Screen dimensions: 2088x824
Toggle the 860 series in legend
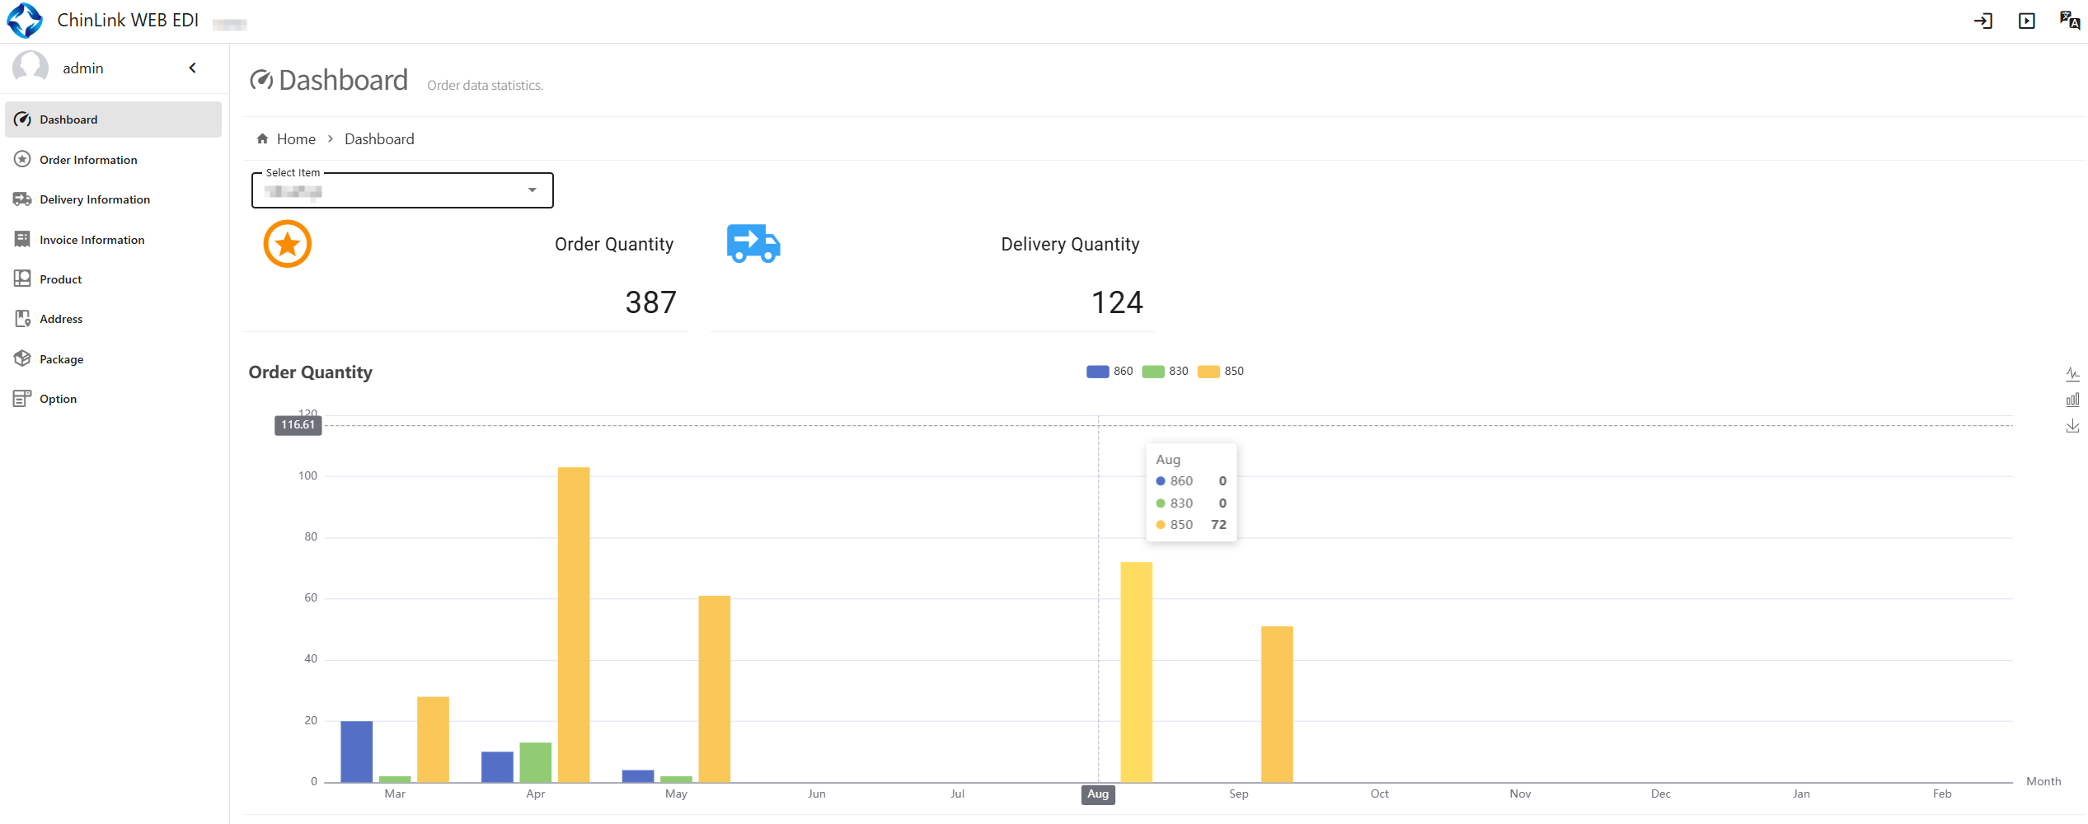[1109, 372]
